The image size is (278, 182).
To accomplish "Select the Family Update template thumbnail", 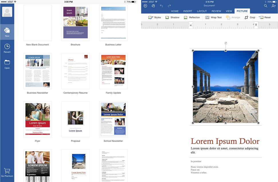I will (x=113, y=71).
